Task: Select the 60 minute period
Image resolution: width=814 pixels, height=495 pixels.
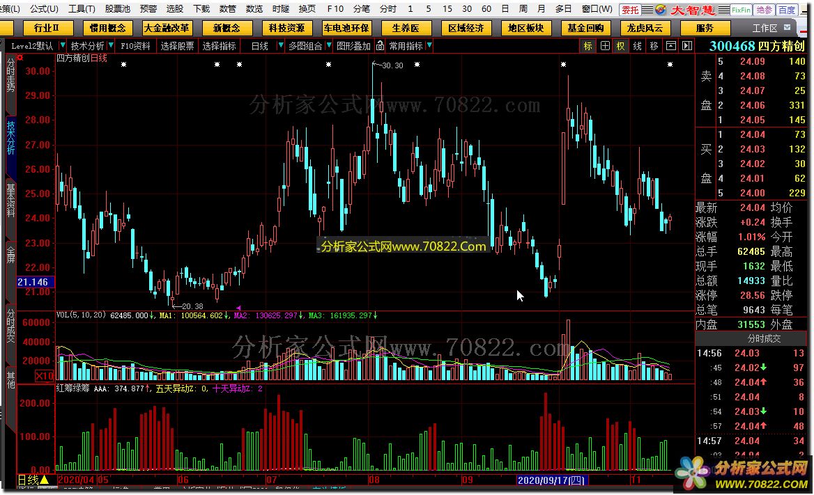Action: click(486, 9)
